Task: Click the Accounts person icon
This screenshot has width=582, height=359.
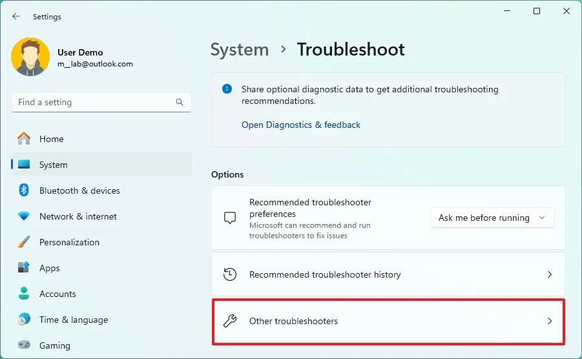Action: (x=24, y=293)
